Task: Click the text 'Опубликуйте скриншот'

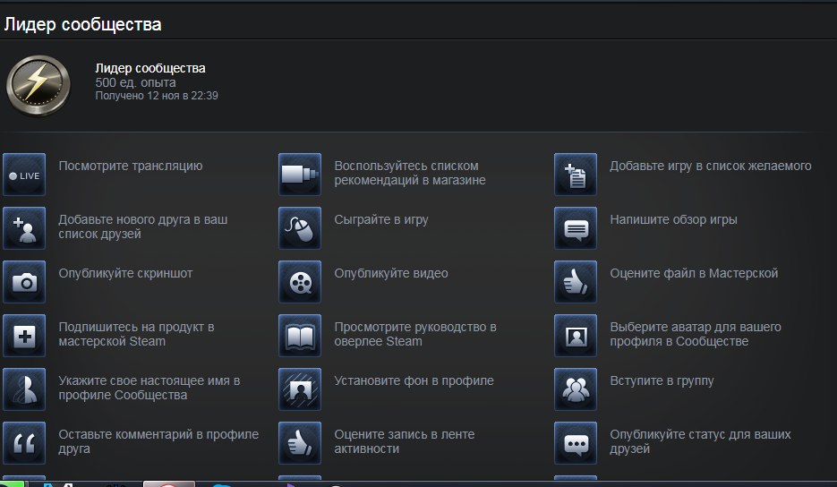Action: (x=125, y=273)
